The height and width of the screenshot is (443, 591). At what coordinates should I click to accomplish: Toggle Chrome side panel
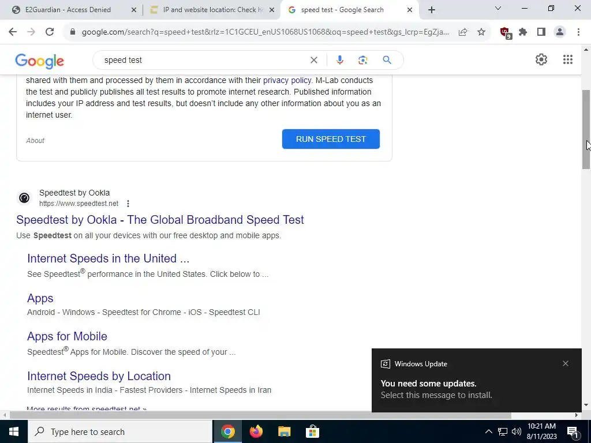coord(541,32)
